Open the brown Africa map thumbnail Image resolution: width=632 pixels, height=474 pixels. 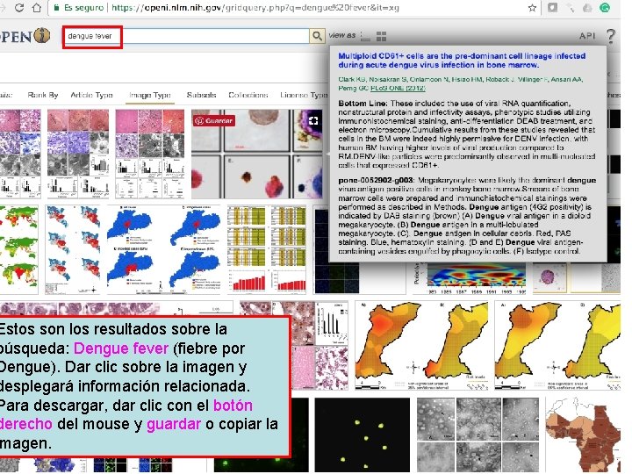[583, 434]
